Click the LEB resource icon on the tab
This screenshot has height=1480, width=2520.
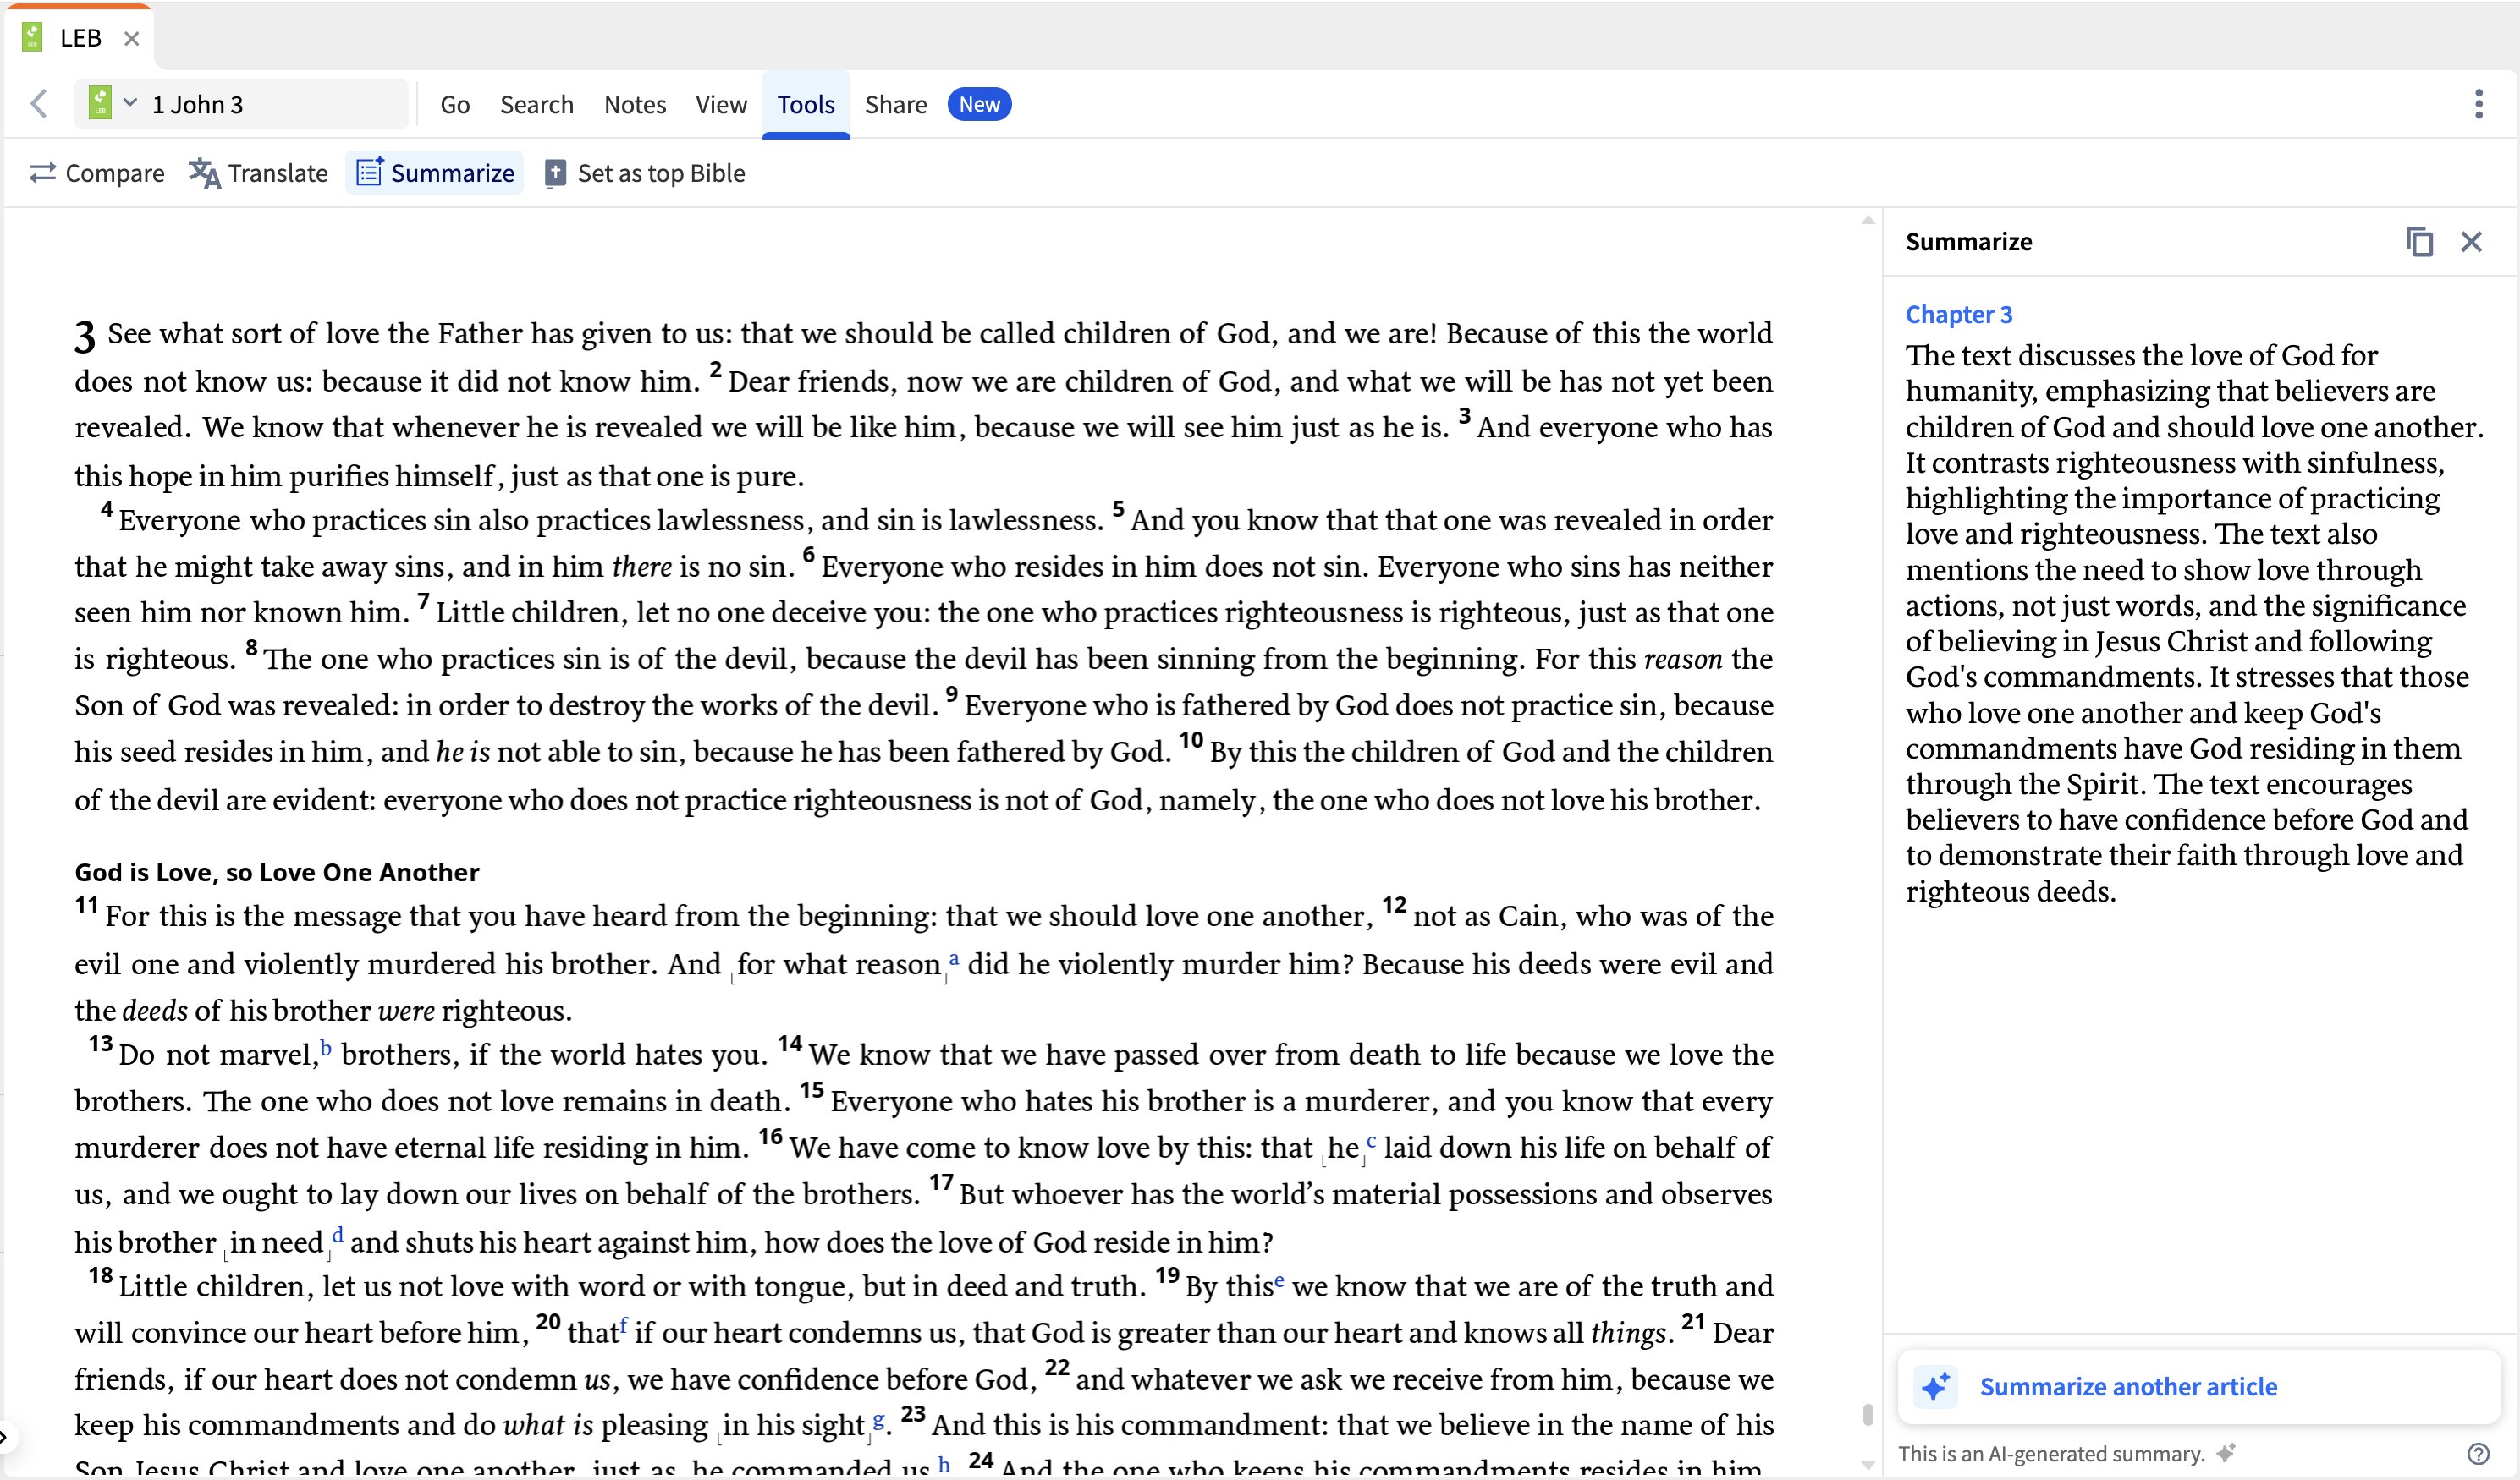(x=32, y=37)
